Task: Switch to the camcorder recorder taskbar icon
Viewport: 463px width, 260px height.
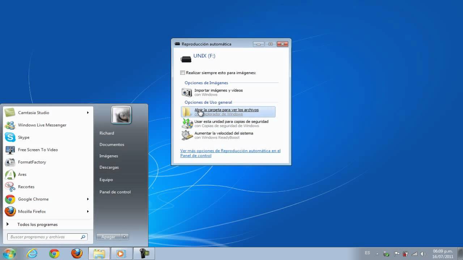Action: [144, 254]
